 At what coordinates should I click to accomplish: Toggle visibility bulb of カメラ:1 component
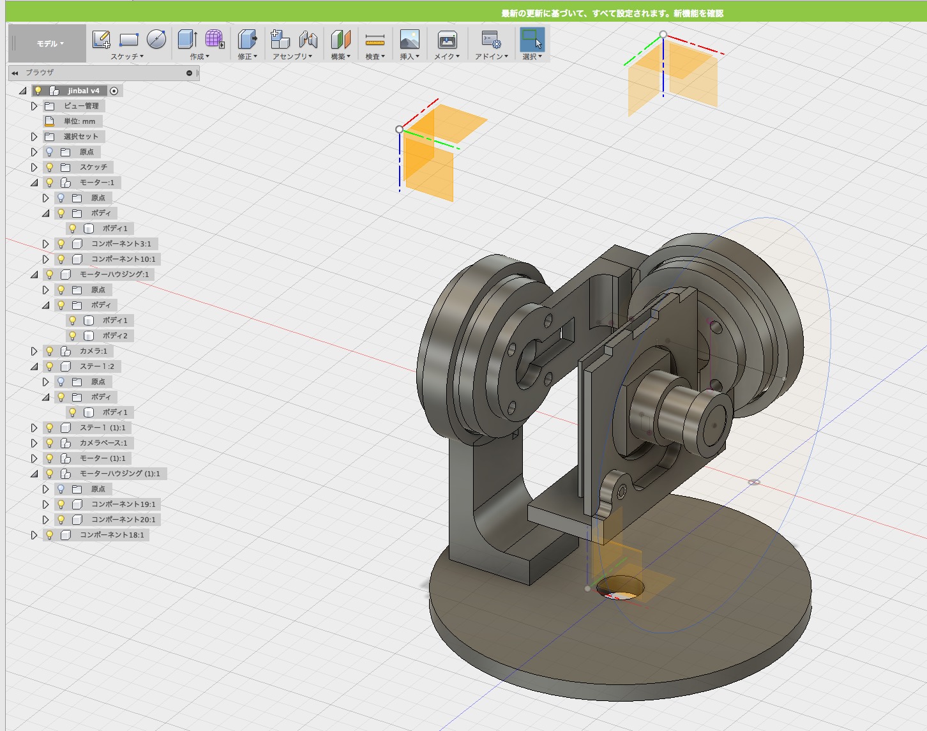[x=49, y=351]
